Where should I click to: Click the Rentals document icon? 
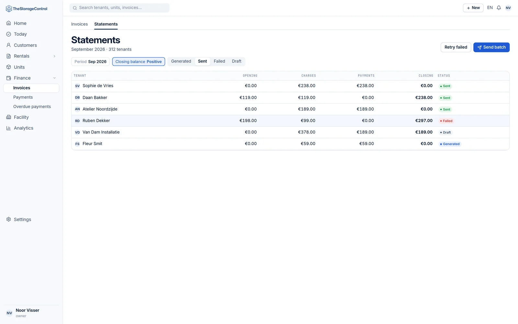9,56
